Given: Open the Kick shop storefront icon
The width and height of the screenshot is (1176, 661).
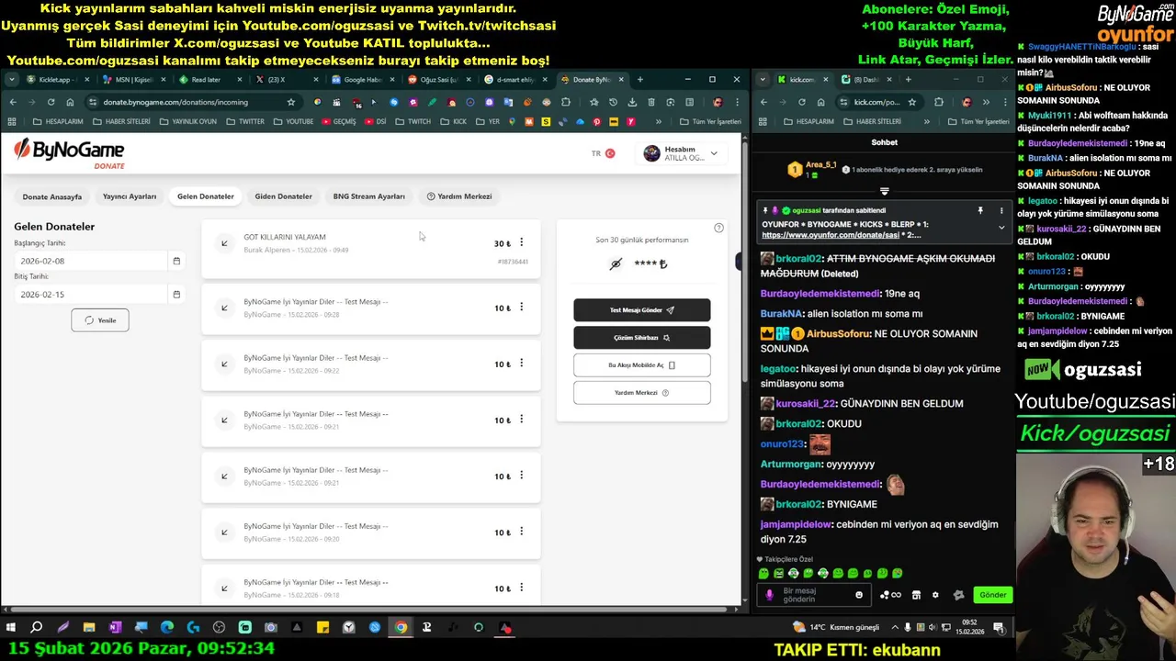Looking at the screenshot, I should pyautogui.click(x=916, y=595).
